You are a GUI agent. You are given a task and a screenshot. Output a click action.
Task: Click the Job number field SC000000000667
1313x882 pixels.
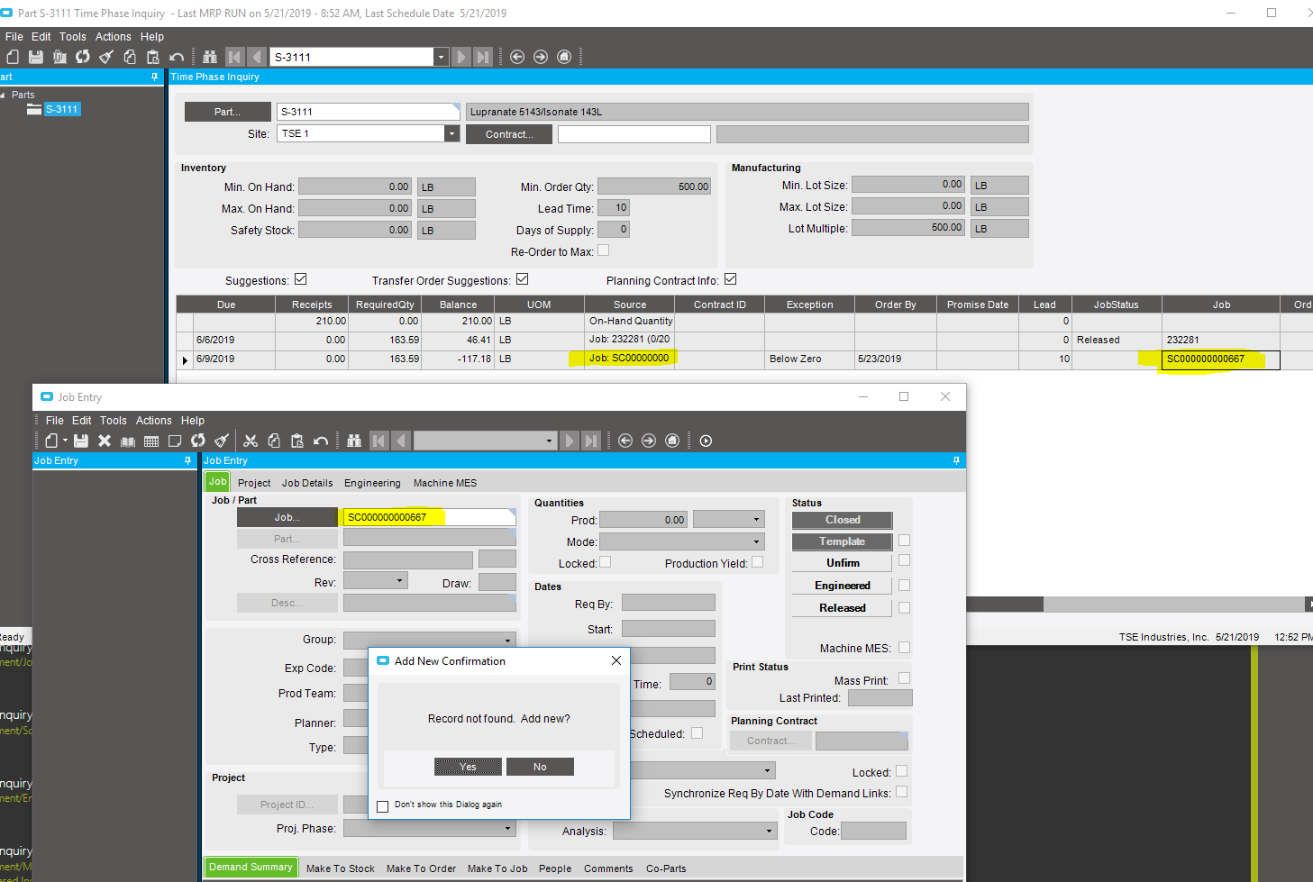pos(429,517)
